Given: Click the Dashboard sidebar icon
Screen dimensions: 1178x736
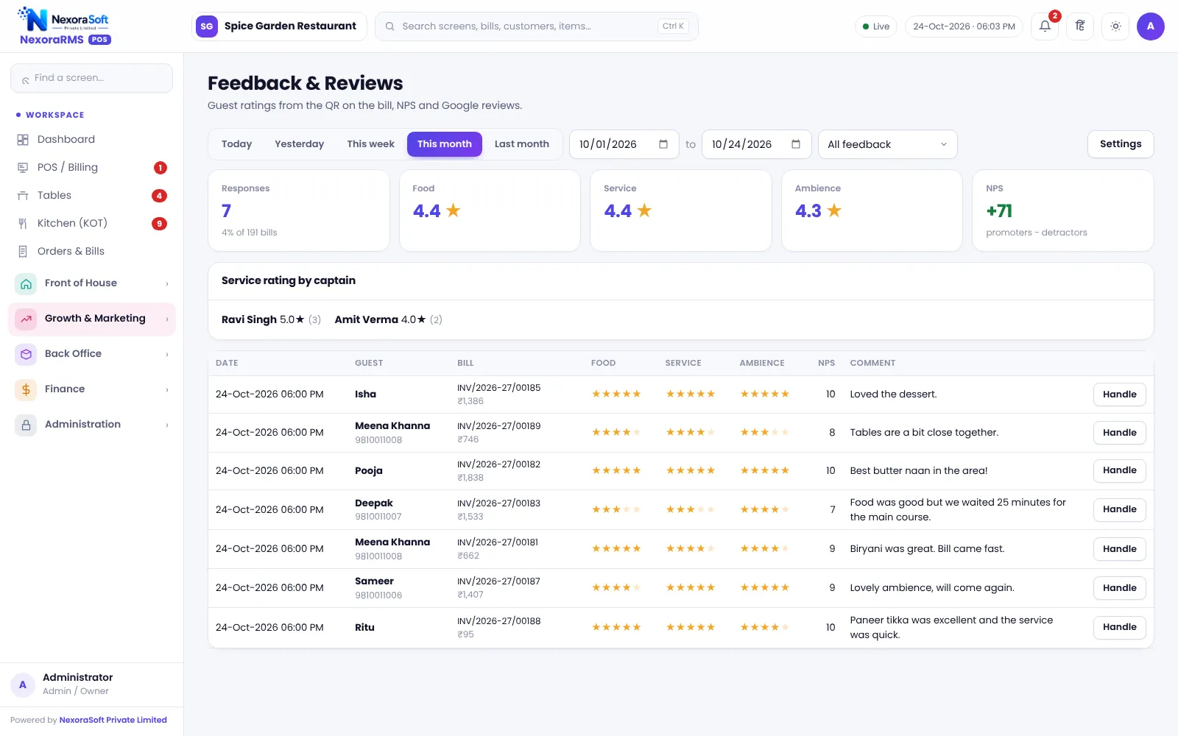Looking at the screenshot, I should (x=23, y=140).
